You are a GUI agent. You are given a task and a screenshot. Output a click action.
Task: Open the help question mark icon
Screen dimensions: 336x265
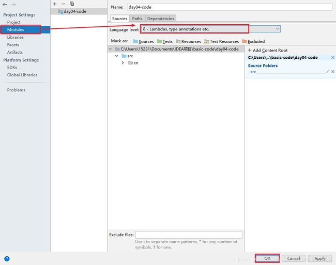pyautogui.click(x=7, y=259)
